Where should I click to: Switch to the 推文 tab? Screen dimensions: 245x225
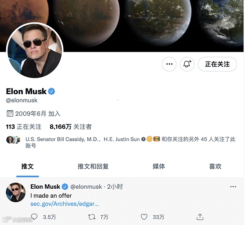click(27, 166)
